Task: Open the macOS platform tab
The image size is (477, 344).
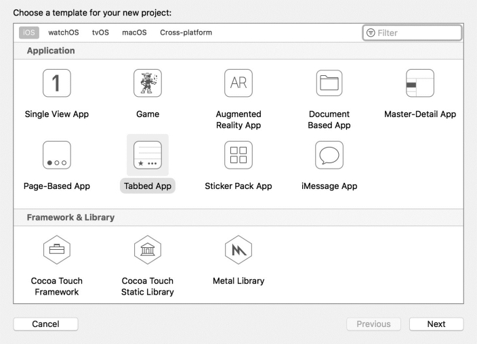Action: pos(134,33)
